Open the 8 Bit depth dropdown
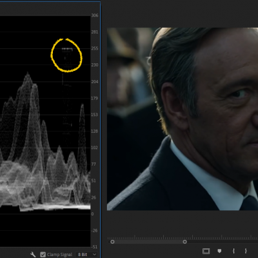Screen dimensions: 258x258 pos(86,255)
